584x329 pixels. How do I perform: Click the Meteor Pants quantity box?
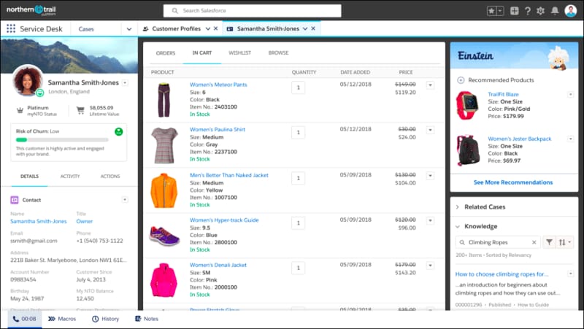pos(298,88)
